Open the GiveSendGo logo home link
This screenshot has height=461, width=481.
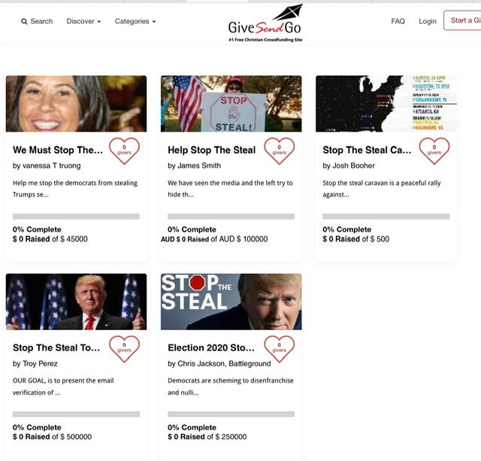[x=265, y=23]
